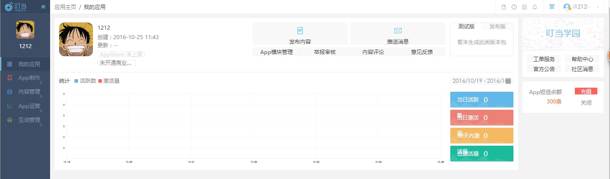
Task: Toggle the 激活量 legend series
Action: point(109,81)
